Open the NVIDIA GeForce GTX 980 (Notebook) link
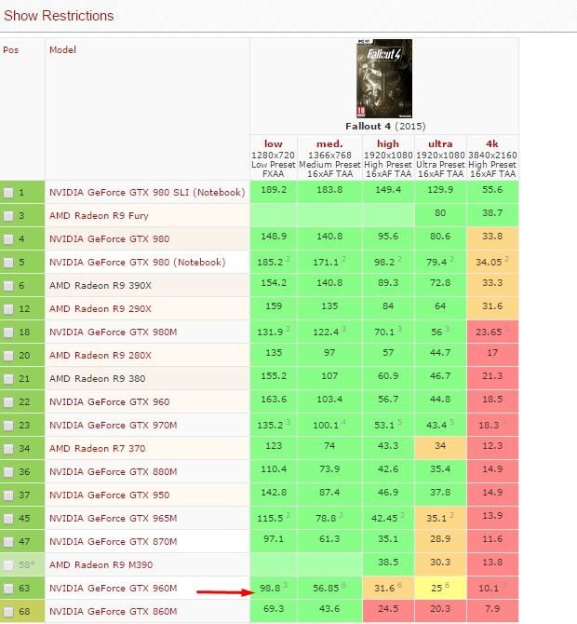The height and width of the screenshot is (624, 577). coord(137,263)
